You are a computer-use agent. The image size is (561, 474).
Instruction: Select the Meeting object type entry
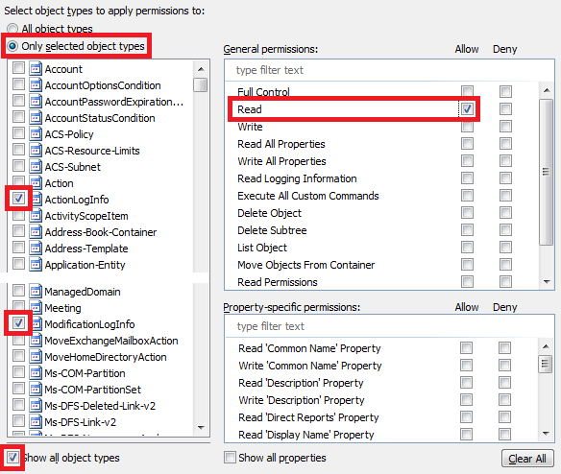pyautogui.click(x=63, y=308)
